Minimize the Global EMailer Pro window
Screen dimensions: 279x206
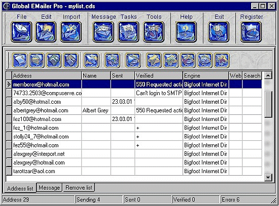coord(255,6)
